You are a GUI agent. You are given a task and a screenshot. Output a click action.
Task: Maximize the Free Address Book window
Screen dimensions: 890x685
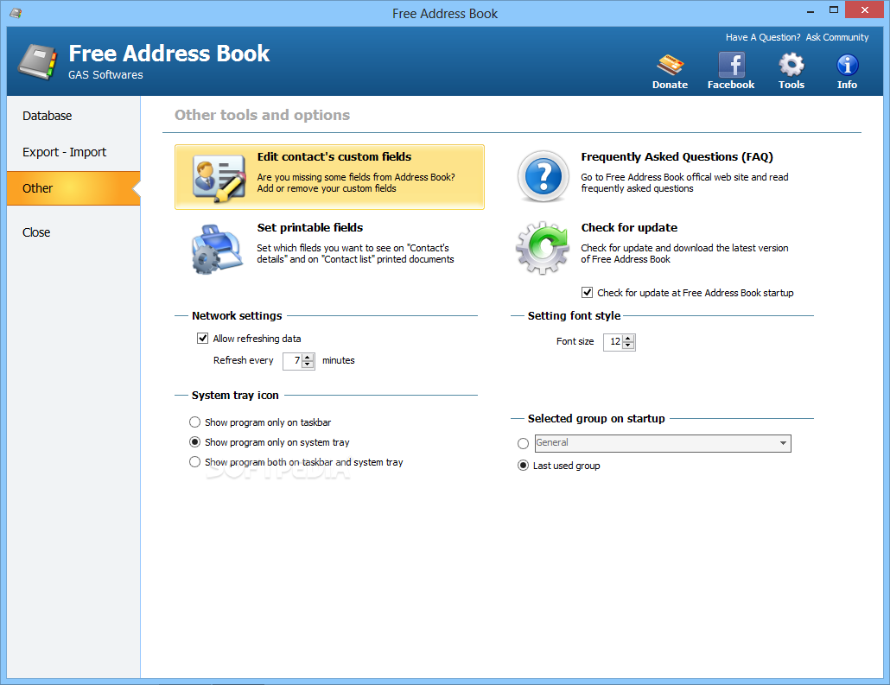click(833, 10)
